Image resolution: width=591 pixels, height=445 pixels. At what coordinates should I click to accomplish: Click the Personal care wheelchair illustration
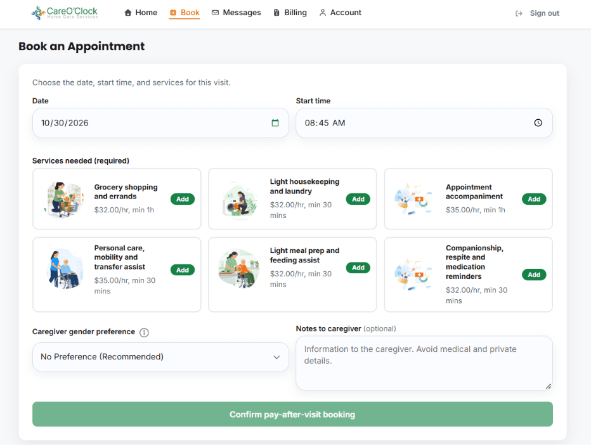(65, 268)
